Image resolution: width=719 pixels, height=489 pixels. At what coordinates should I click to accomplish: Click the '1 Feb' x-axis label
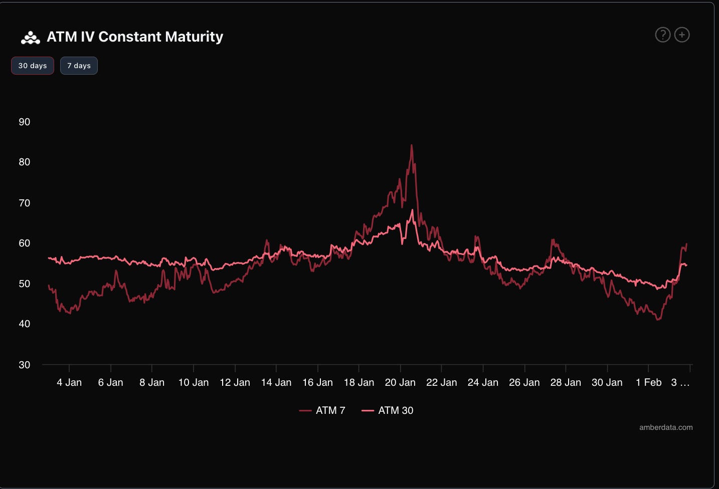coord(648,382)
